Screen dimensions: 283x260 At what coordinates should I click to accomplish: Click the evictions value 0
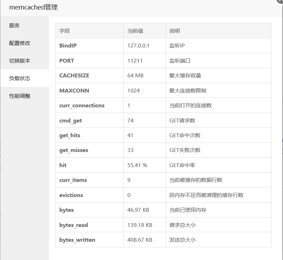129,195
